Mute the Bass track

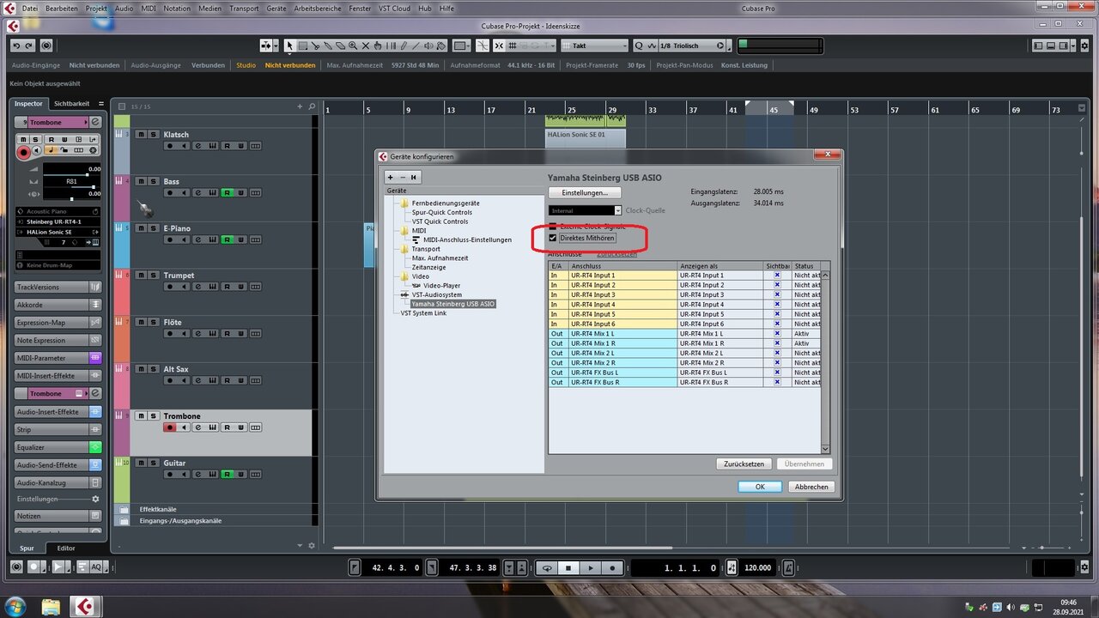[x=141, y=181]
